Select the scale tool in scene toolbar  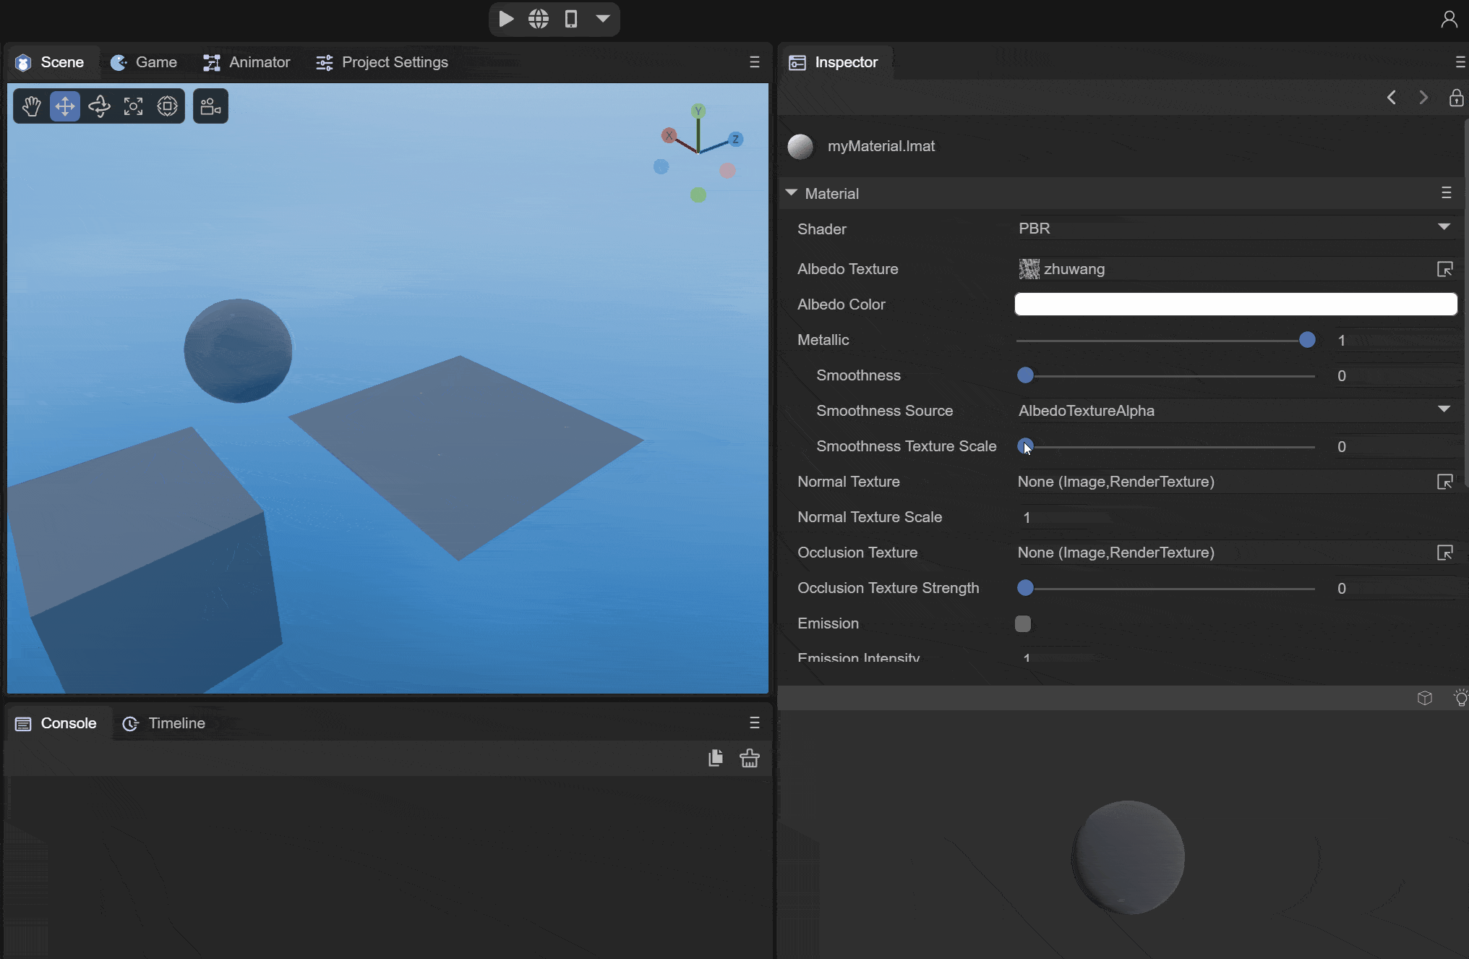(133, 106)
